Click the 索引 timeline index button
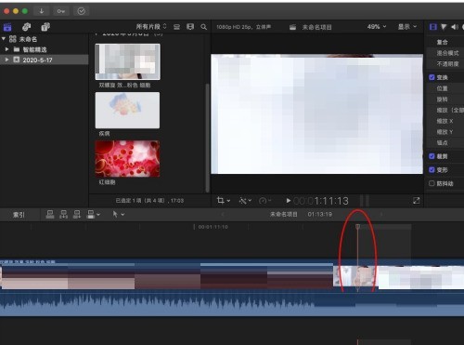464x345 pixels. pyautogui.click(x=19, y=215)
